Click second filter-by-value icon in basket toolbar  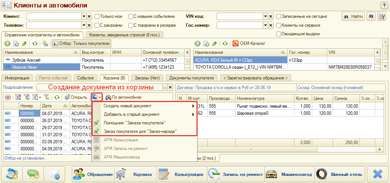[x=26, y=98]
